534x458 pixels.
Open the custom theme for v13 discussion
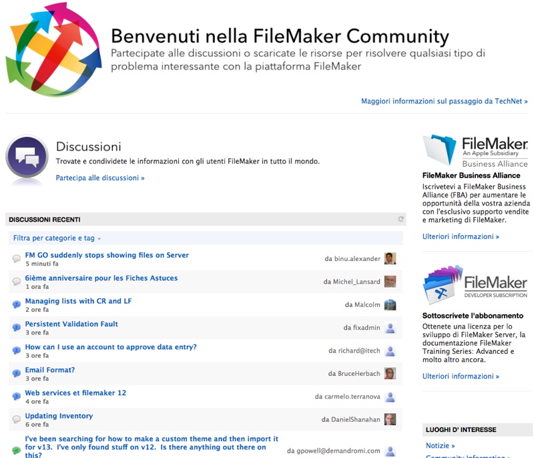(152, 447)
